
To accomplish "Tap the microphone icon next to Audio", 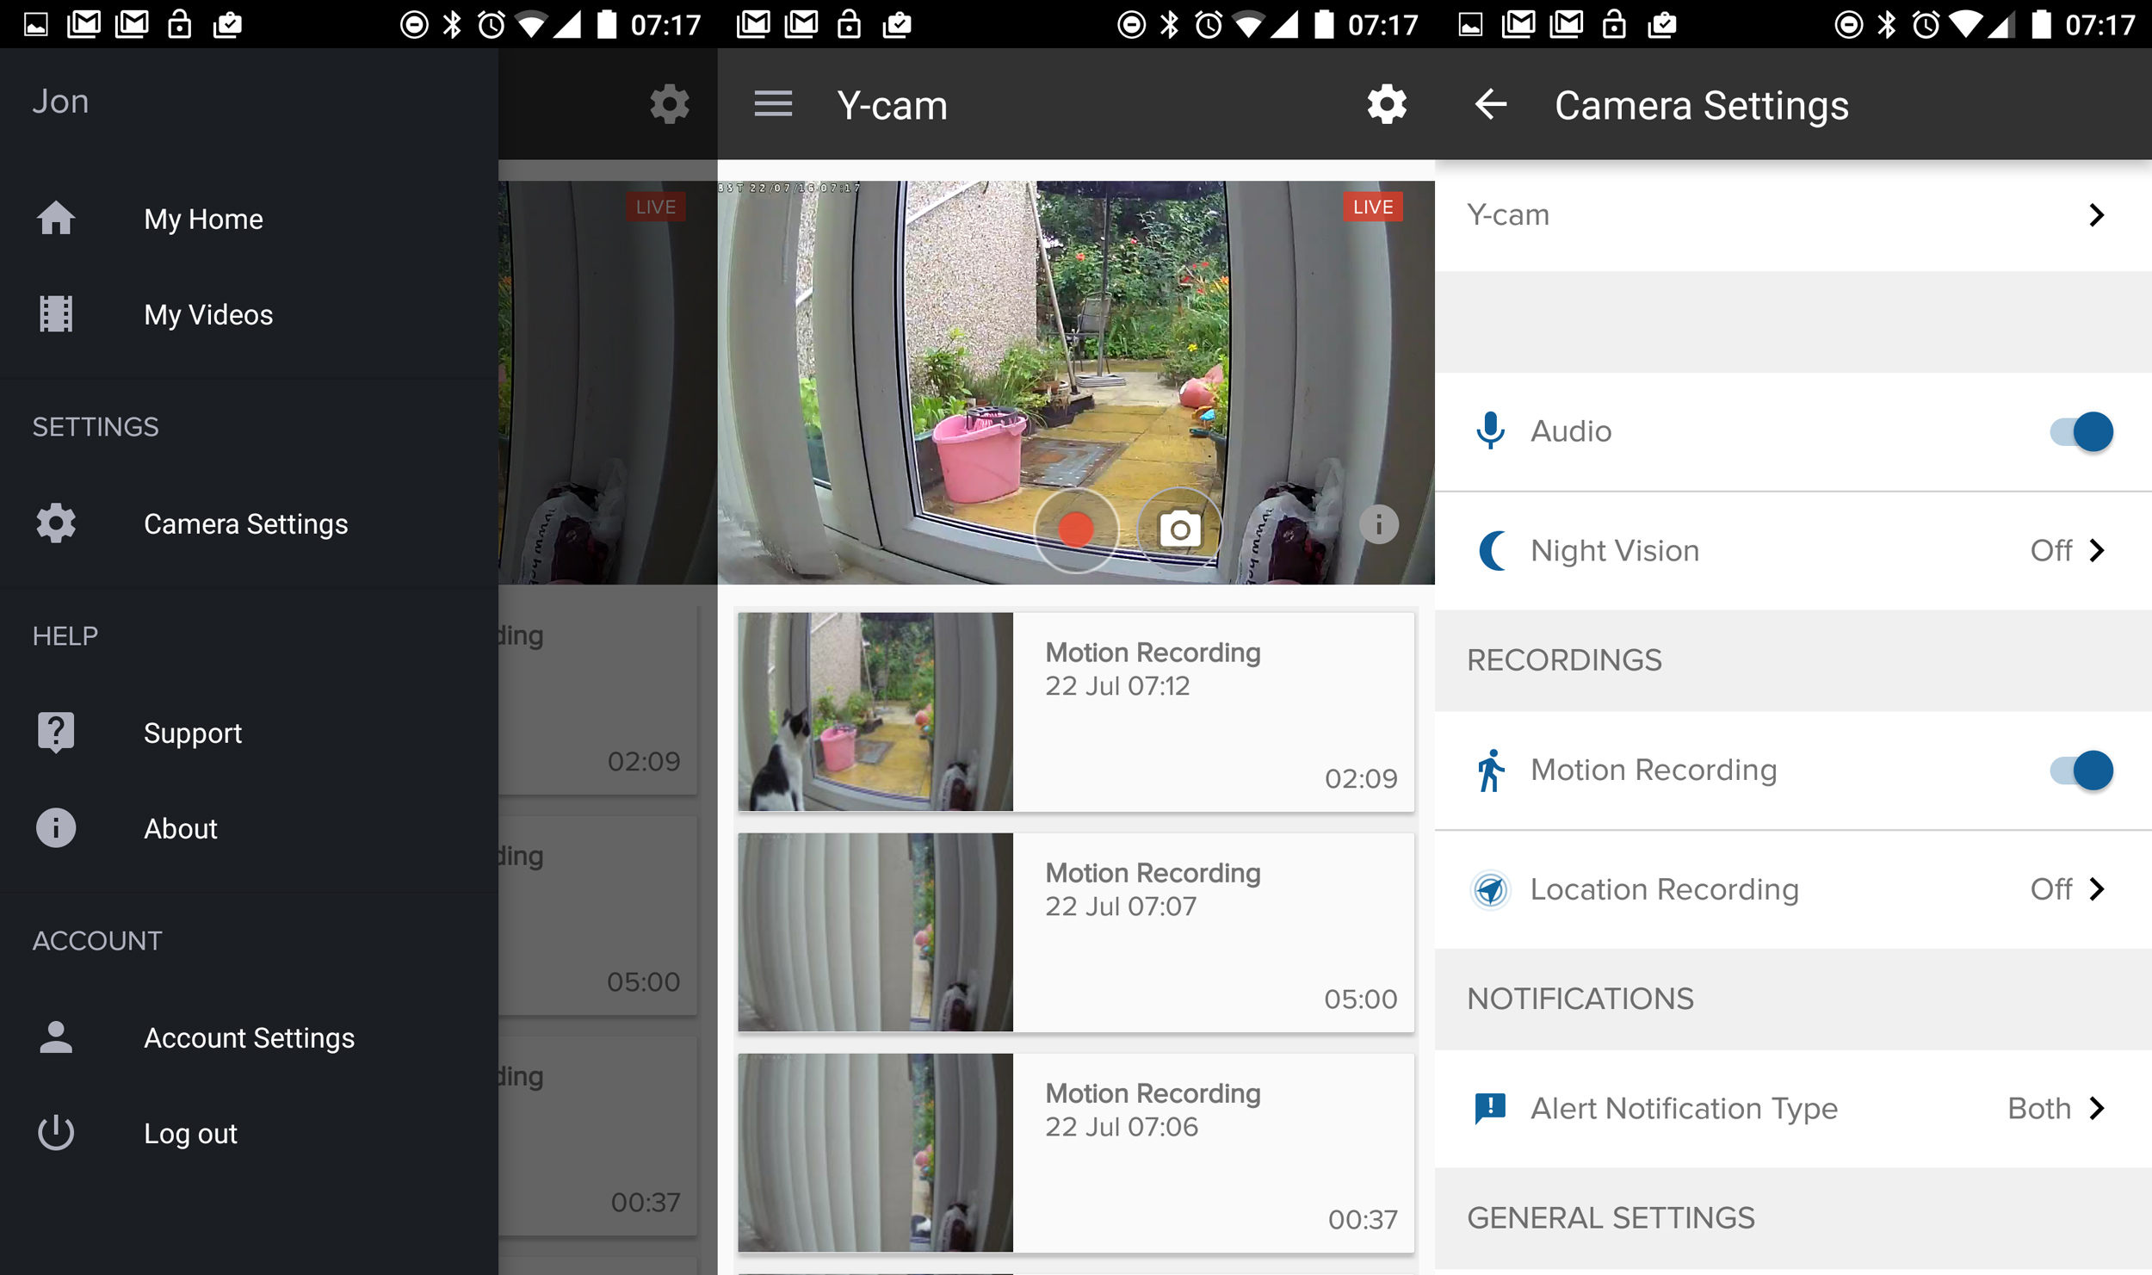I will pyautogui.click(x=1491, y=431).
